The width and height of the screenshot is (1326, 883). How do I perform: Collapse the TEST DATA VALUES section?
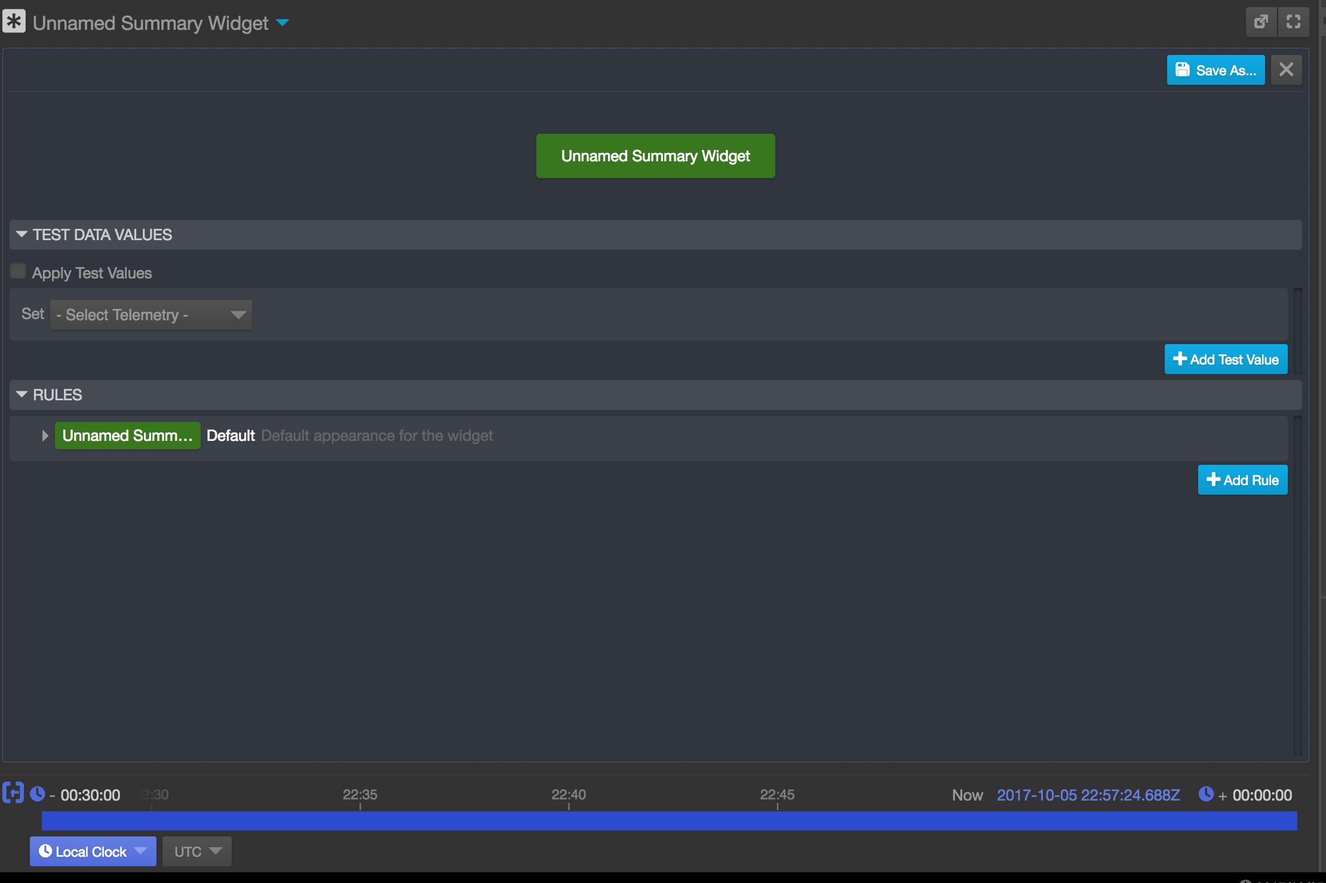[x=22, y=234]
